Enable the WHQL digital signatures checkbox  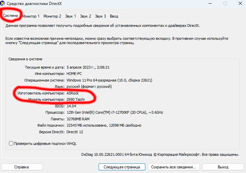point(11,144)
